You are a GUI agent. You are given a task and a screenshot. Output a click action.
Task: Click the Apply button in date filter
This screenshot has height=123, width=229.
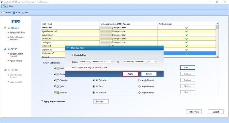coord(130,74)
